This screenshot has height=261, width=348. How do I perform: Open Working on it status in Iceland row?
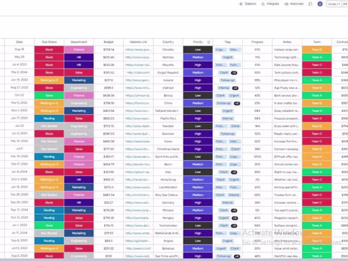click(x=49, y=80)
